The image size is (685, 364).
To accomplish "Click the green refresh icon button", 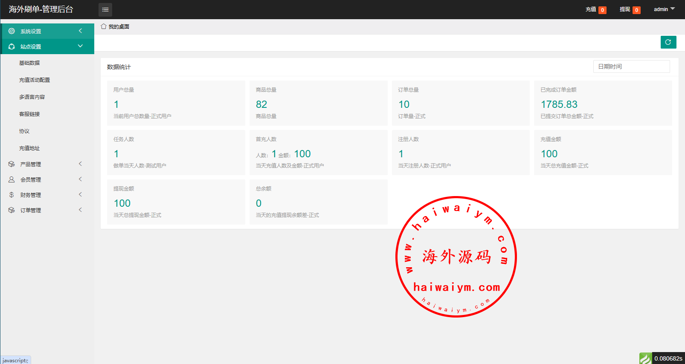I will pos(668,42).
